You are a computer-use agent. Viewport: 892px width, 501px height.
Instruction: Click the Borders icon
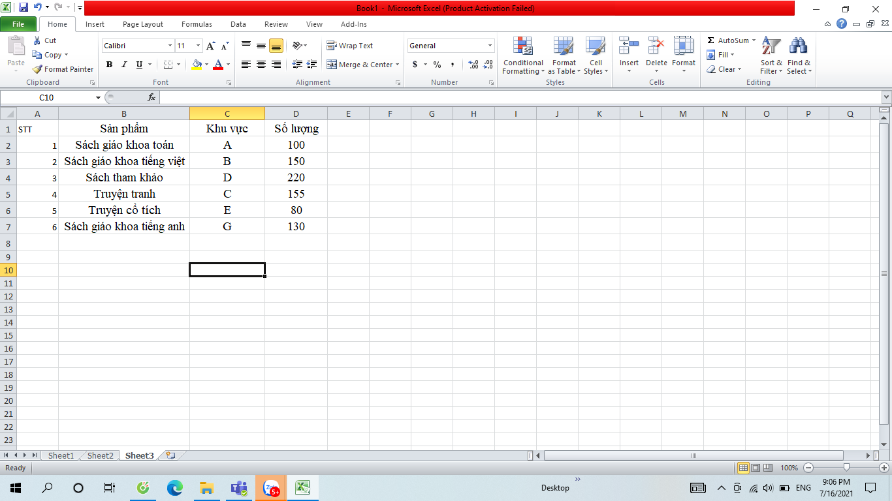coord(168,65)
